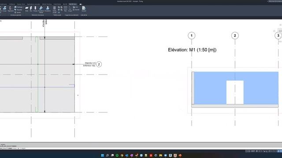The width and height of the screenshot is (282, 158).
Task: Select grid bubble 1 in the elevation
Action: [192, 36]
